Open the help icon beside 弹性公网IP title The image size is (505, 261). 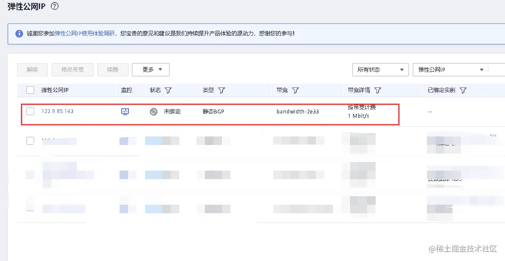pos(55,6)
